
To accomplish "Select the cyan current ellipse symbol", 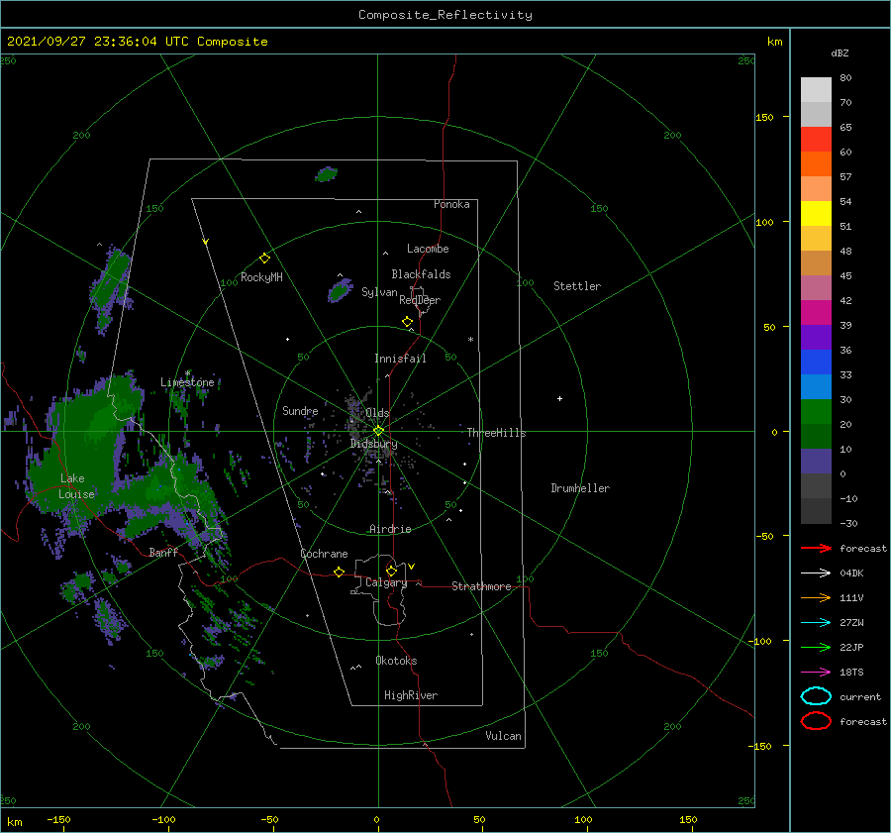I will point(816,696).
